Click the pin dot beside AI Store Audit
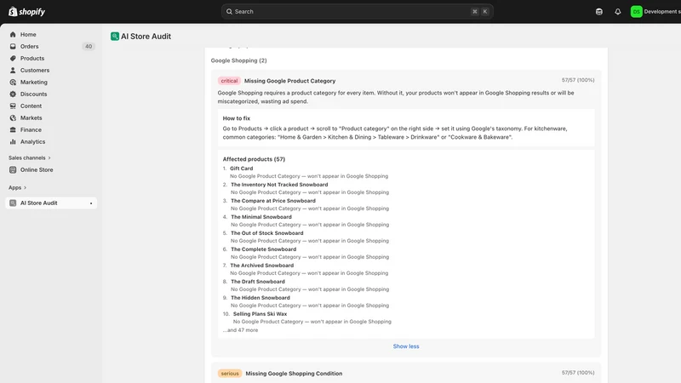681x383 pixels. point(91,203)
